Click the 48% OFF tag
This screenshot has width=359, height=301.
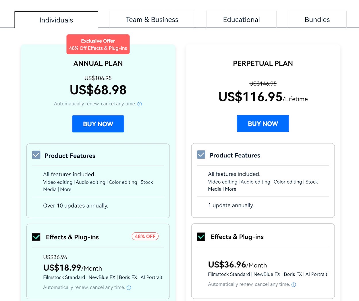(x=145, y=236)
